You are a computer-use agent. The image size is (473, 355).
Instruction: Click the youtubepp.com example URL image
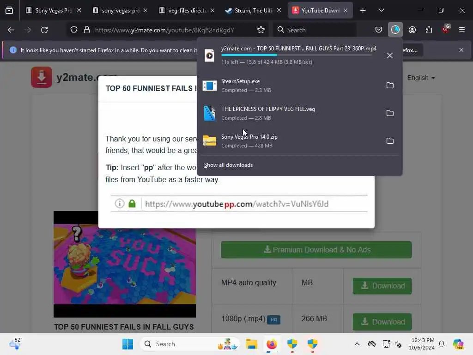239,204
